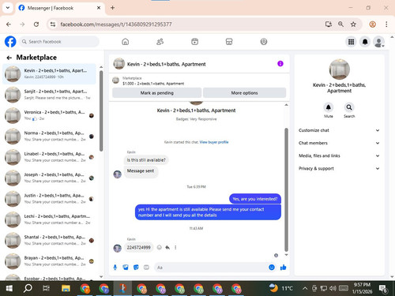
Task: Open emoji picker in message box
Action: 272,268
